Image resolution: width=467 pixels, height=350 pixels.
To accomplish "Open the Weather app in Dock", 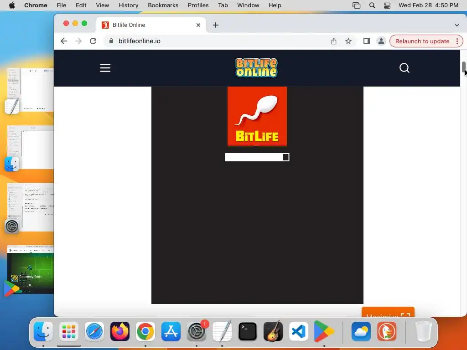I will tap(361, 331).
